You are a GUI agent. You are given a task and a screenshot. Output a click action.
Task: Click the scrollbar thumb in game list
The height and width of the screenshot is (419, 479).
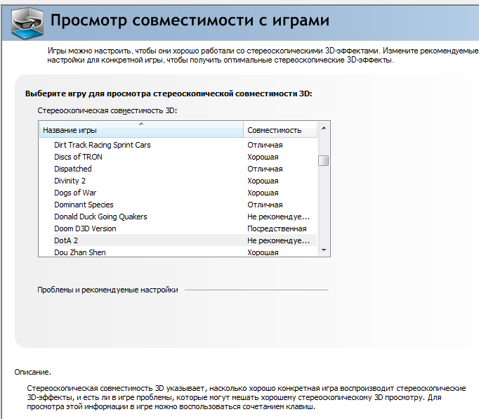click(x=324, y=160)
